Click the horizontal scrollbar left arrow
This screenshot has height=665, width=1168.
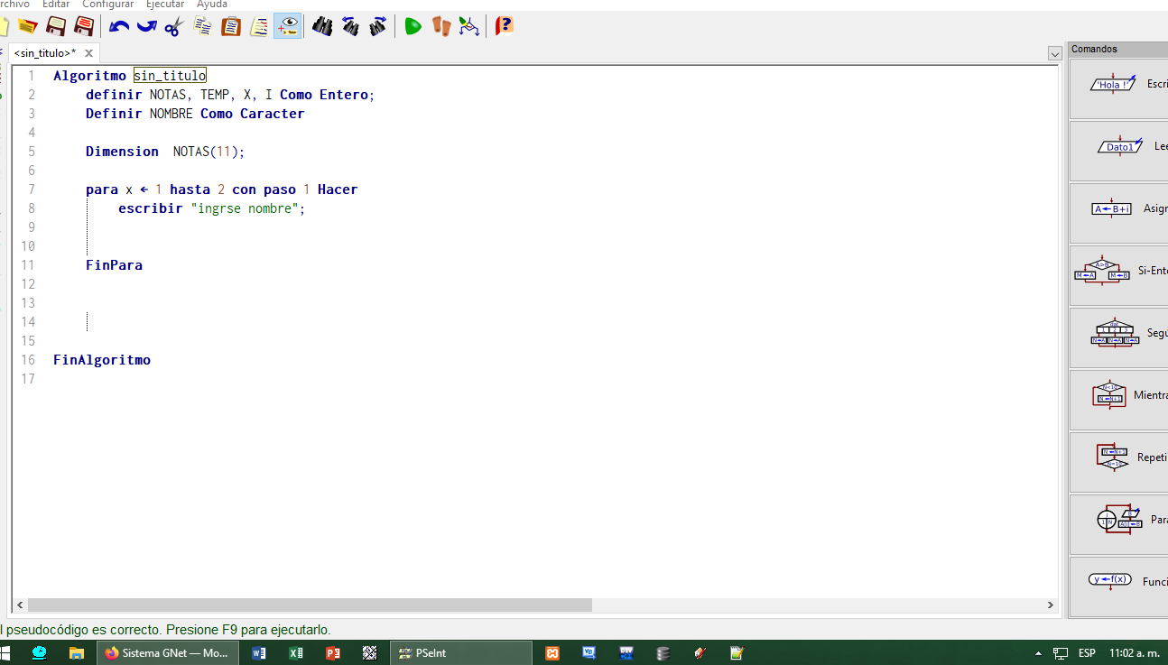coord(20,605)
